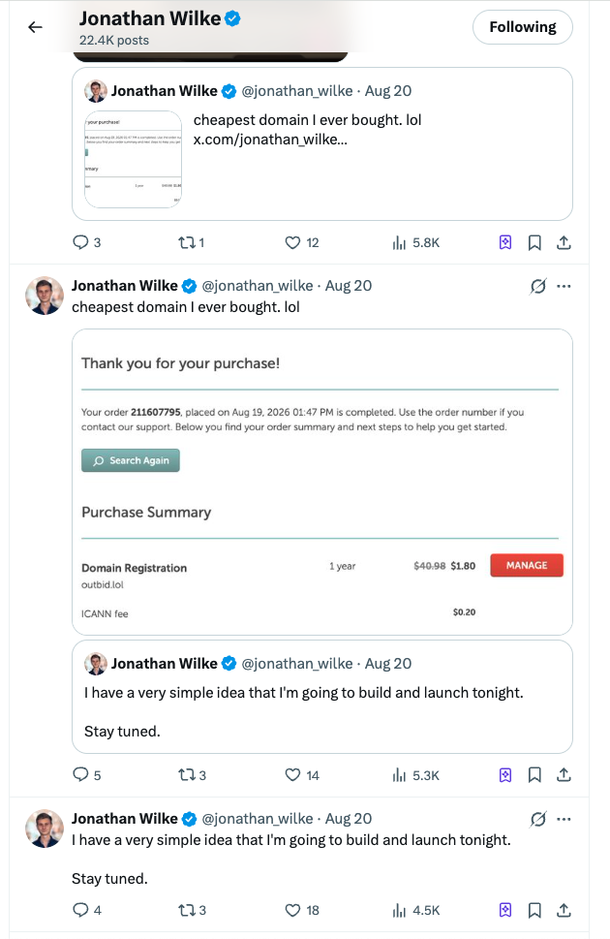The height and width of the screenshot is (939, 610).
Task: Like the top post with 12 likes
Action: 302,242
